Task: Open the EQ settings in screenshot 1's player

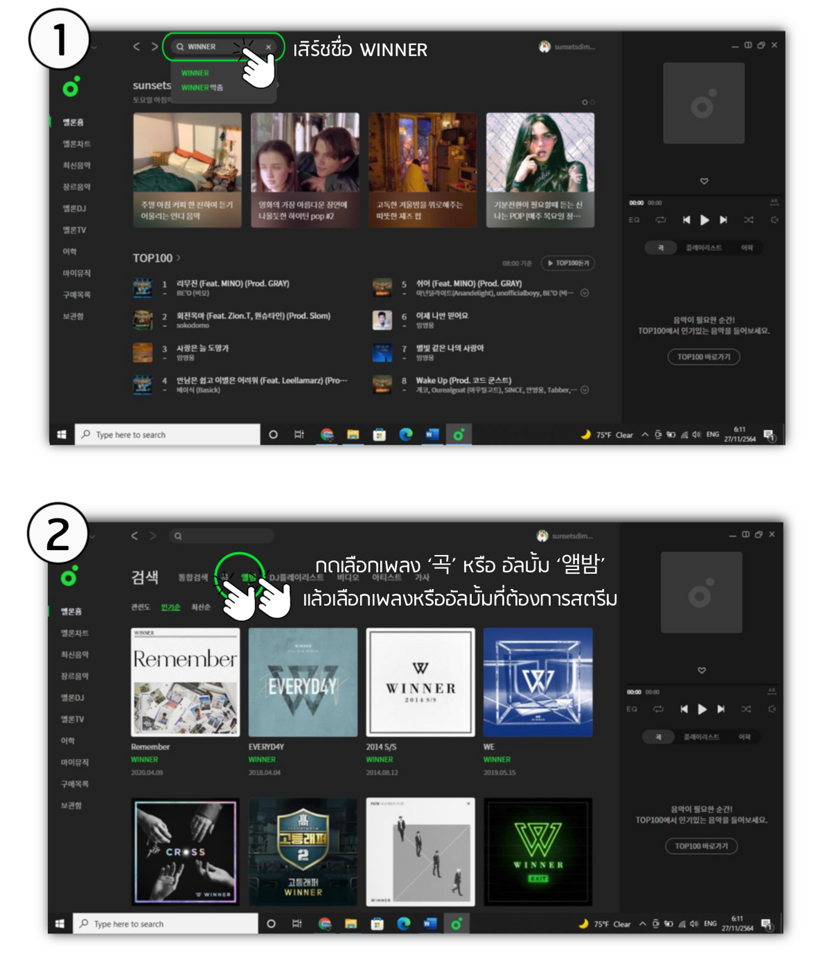Action: pos(634,220)
